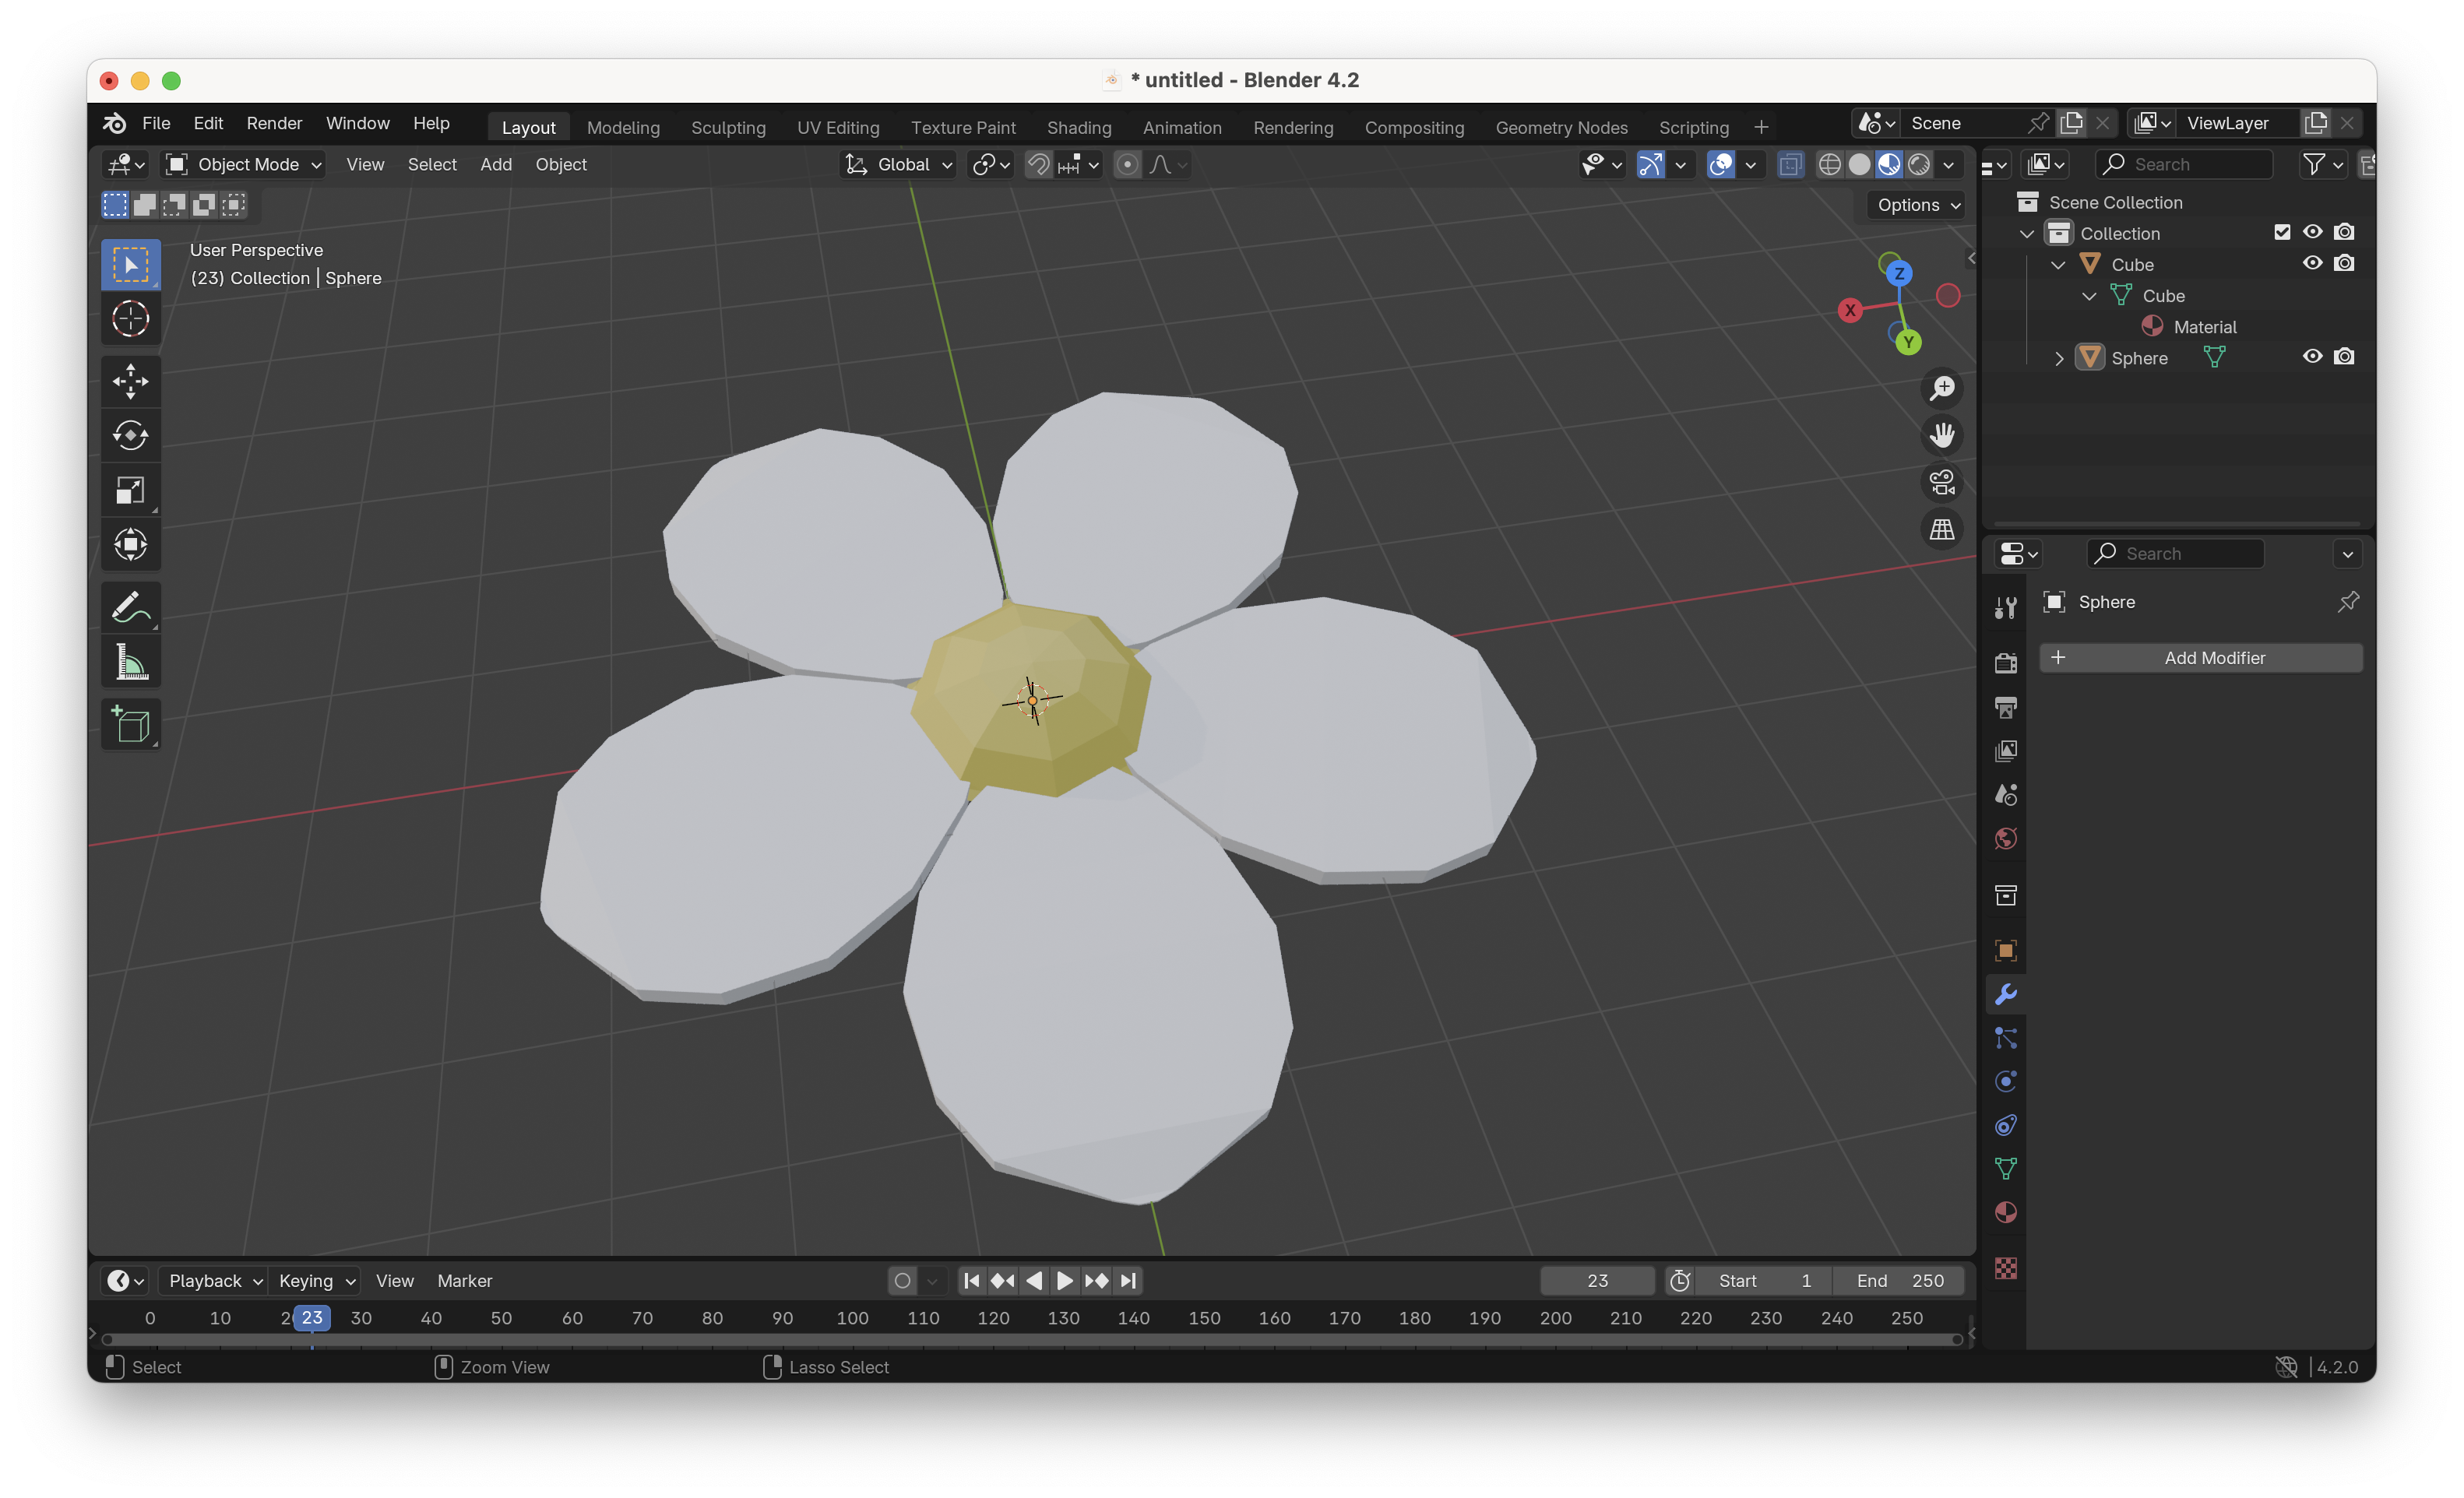Open Global transform orientation dropdown
Screen dimensions: 2464x1498
point(899,164)
